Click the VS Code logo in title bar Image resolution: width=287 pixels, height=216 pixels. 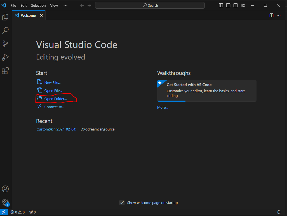point(4,5)
